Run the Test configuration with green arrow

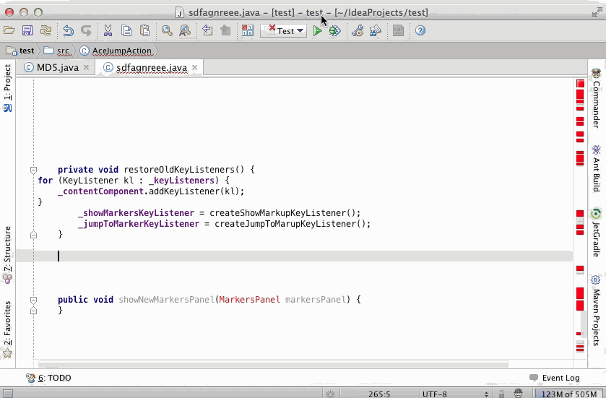[317, 30]
